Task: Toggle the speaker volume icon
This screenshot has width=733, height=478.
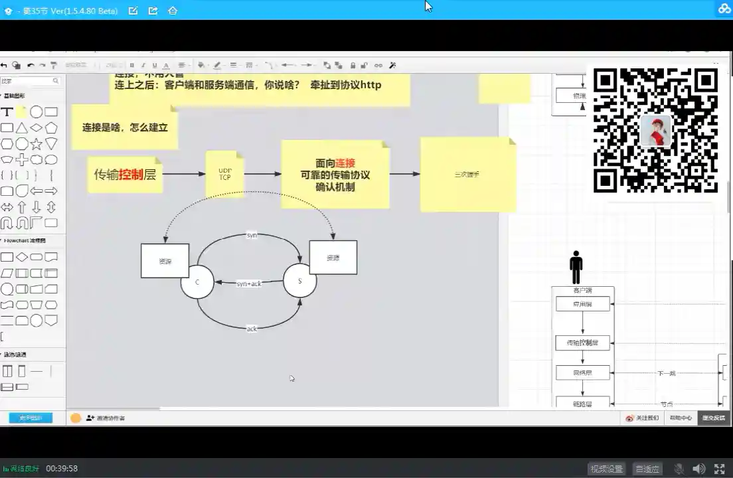Action: (x=699, y=469)
